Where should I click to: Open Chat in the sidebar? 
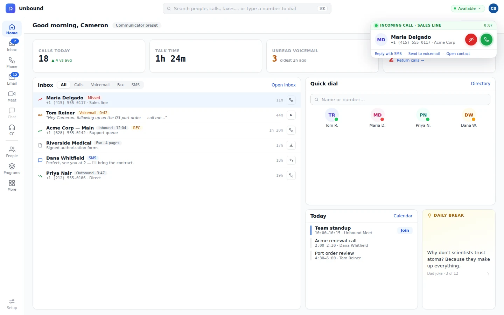click(x=12, y=113)
